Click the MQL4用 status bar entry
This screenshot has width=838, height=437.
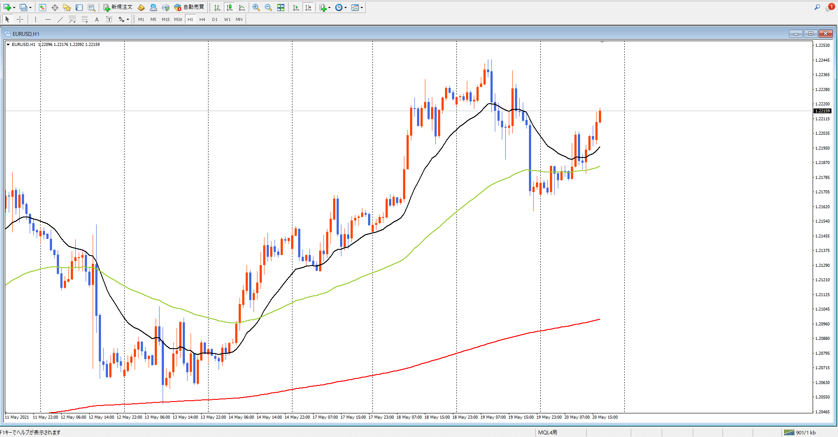[548, 433]
